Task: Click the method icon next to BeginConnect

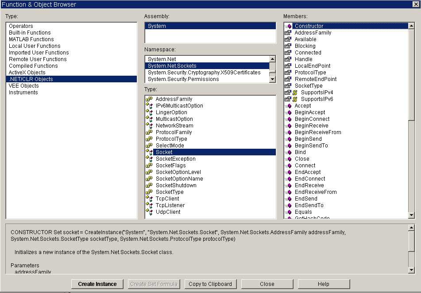Action: click(288, 119)
